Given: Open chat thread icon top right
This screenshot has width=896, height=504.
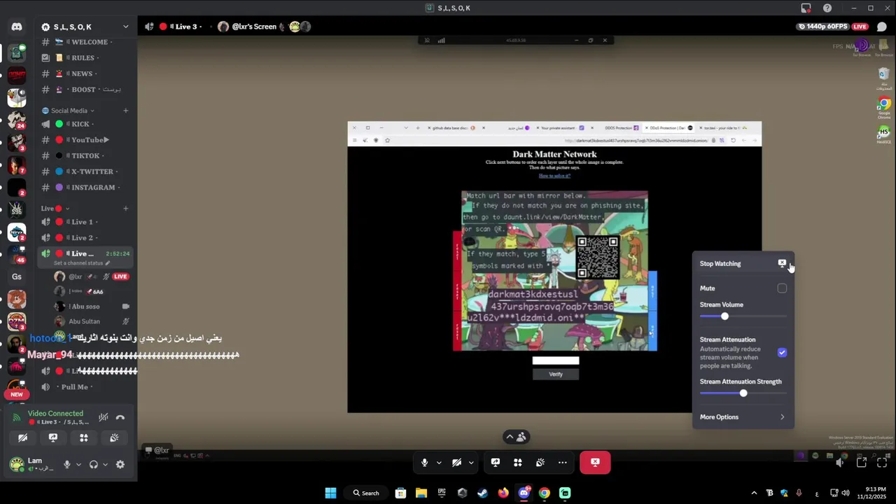Looking at the screenshot, I should (x=882, y=27).
